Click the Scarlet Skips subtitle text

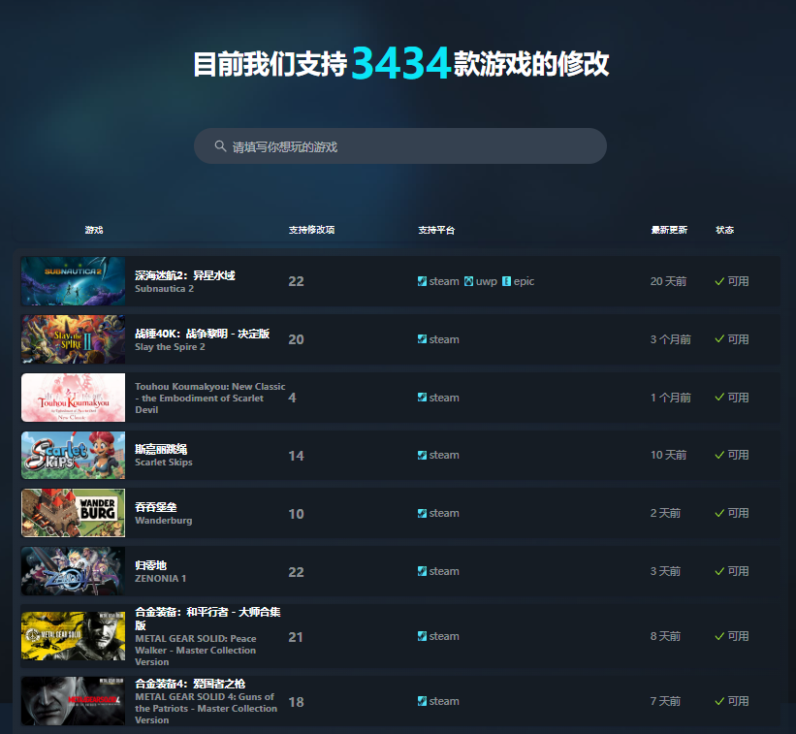[x=164, y=462]
